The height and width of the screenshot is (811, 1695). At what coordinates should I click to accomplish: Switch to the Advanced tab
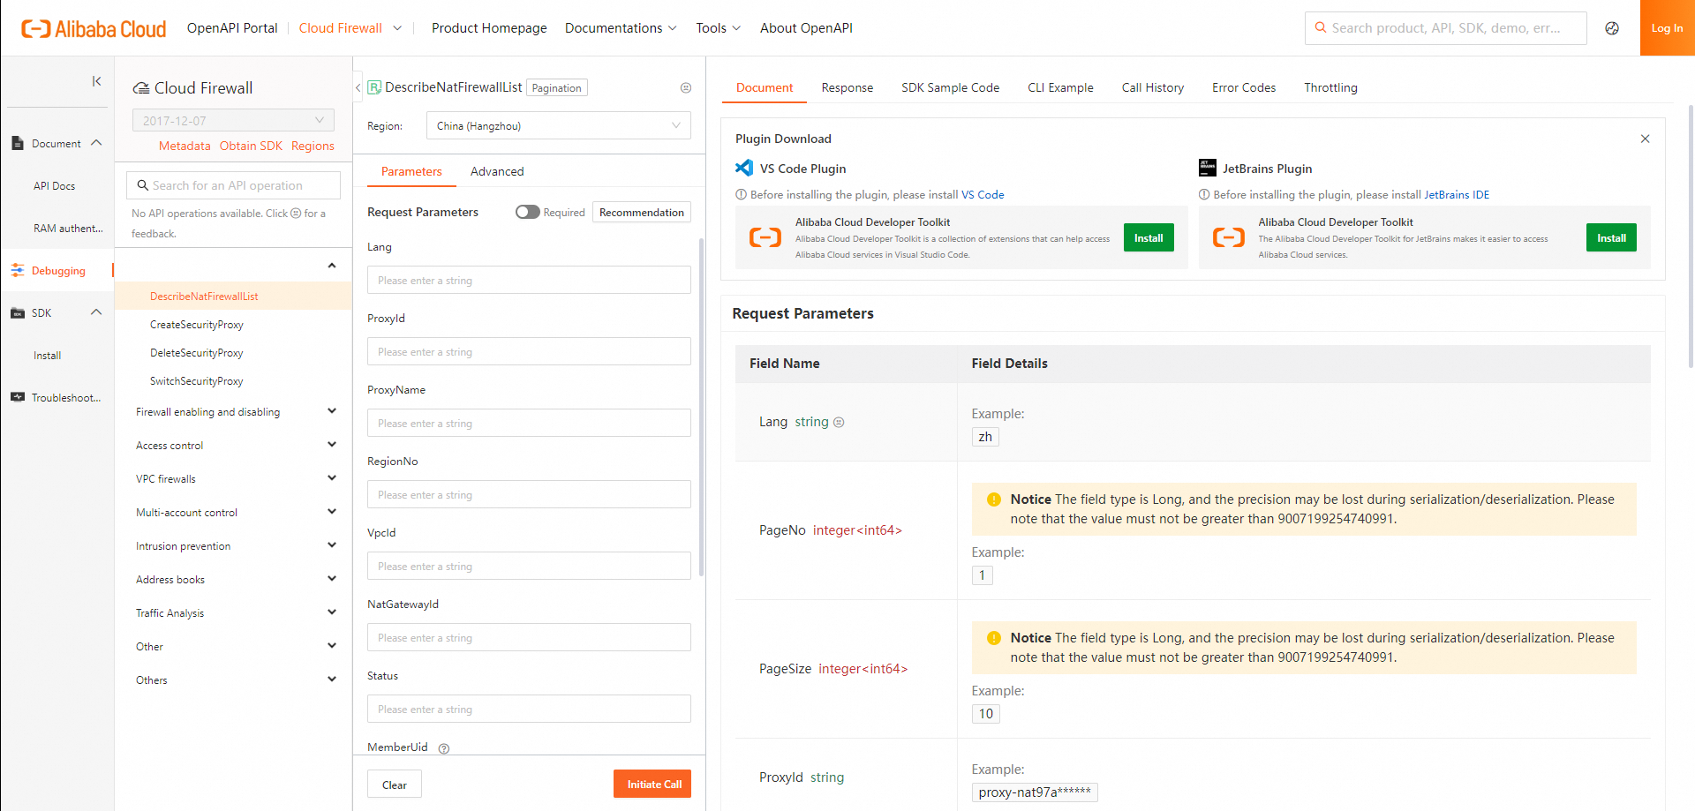tap(497, 171)
